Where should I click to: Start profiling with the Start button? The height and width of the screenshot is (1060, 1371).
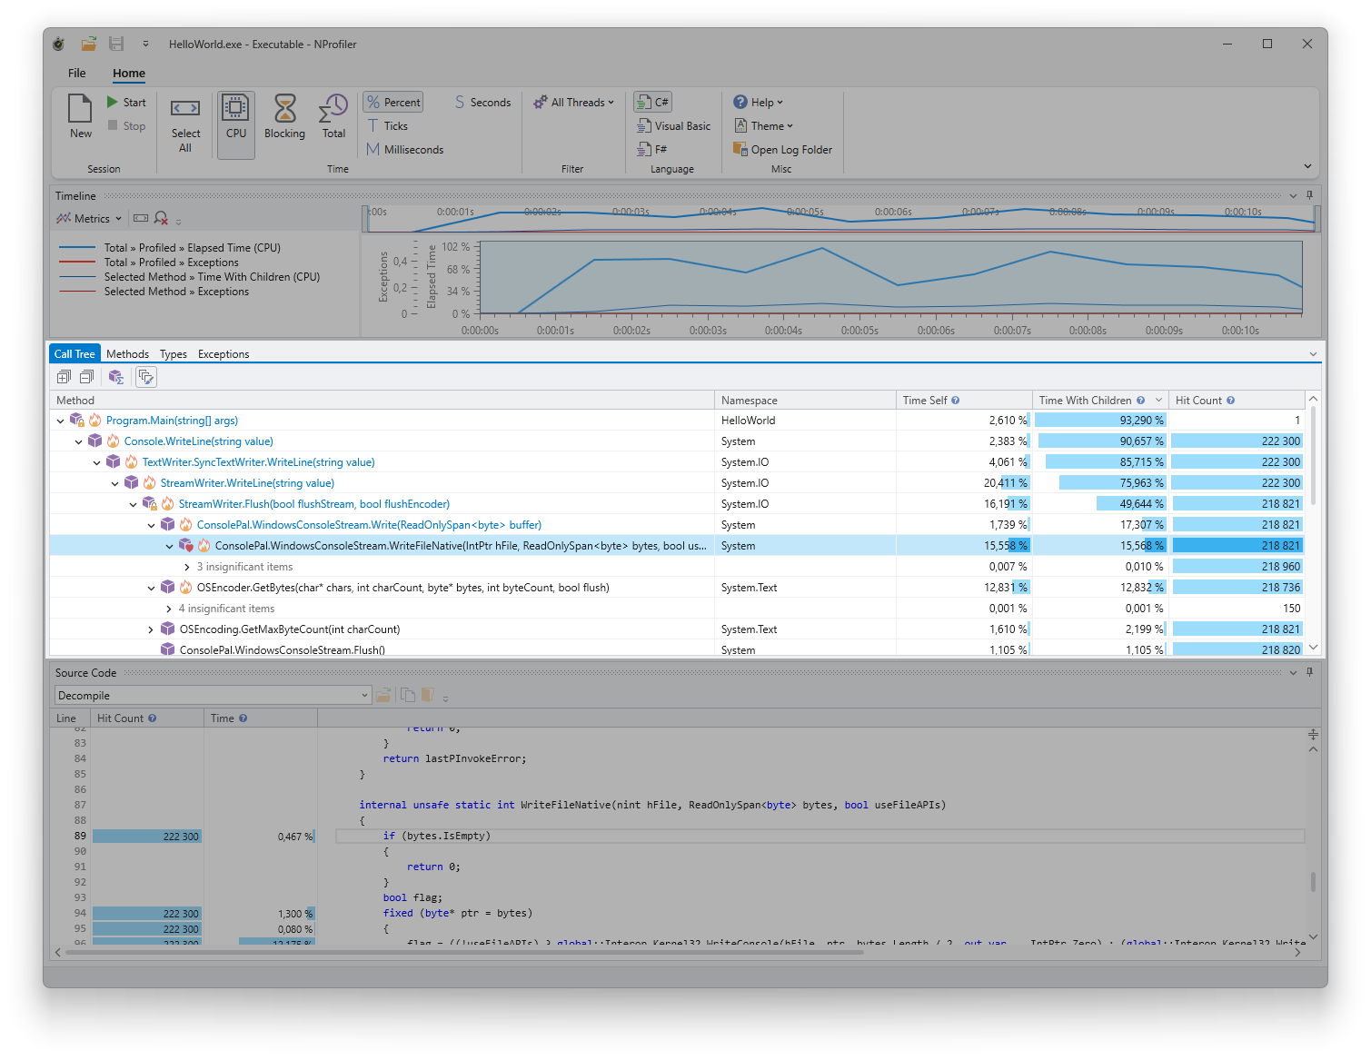point(126,103)
